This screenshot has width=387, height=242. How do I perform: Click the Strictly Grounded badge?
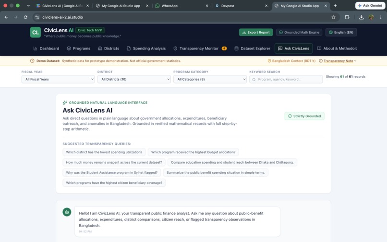click(304, 116)
